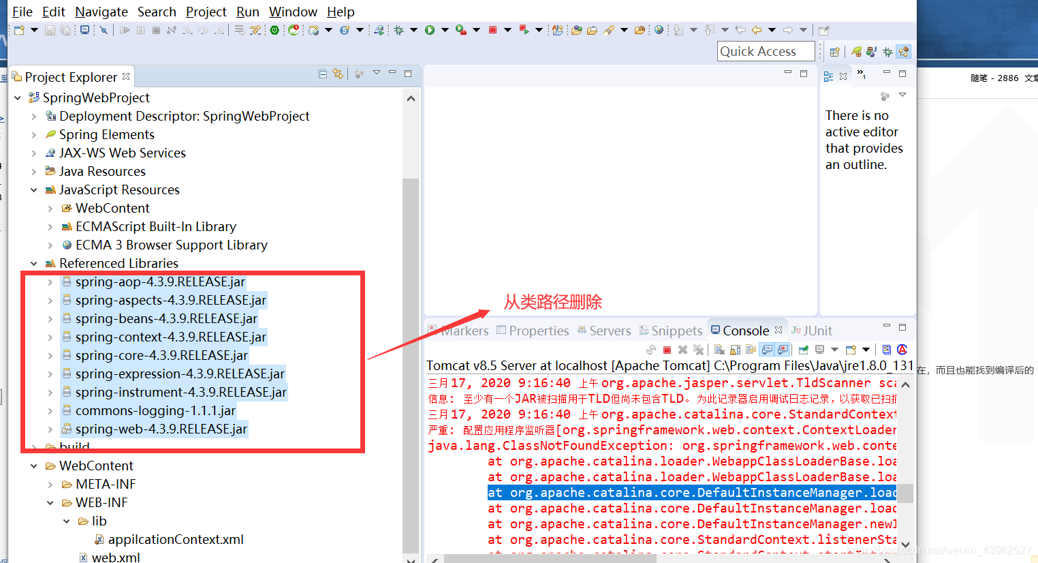Click Clear Console icon
This screenshot has width=1038, height=563.
[719, 350]
